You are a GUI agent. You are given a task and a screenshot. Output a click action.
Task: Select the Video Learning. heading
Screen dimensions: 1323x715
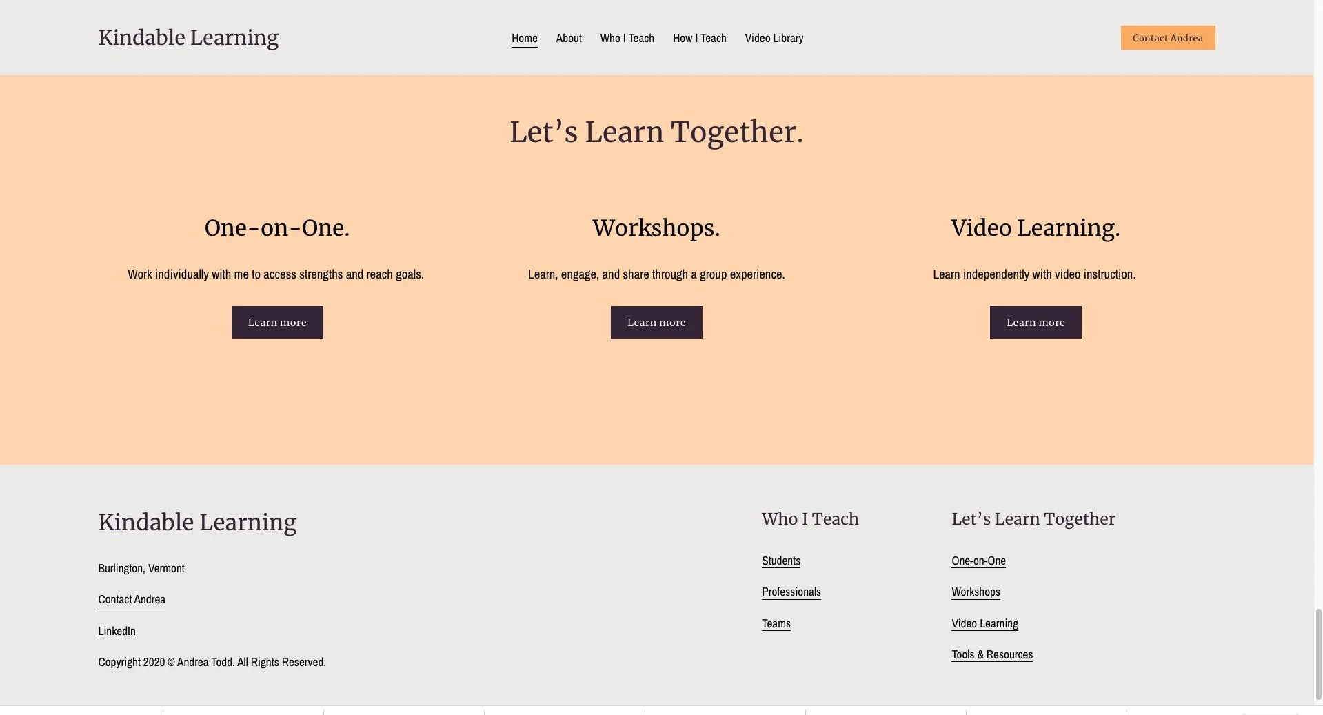[x=1035, y=228]
